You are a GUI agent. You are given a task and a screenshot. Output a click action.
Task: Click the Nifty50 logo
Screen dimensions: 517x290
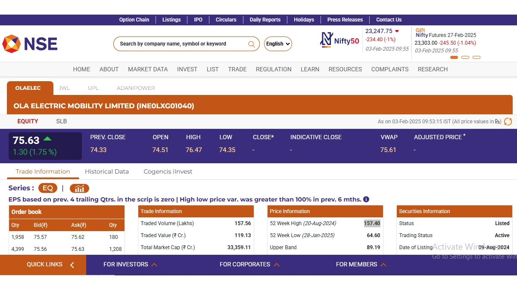coord(339,40)
